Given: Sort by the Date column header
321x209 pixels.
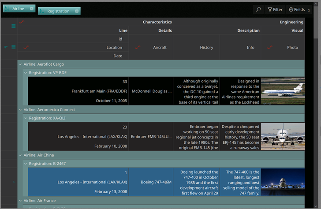Looking at the screenshot, I should pos(73,56).
